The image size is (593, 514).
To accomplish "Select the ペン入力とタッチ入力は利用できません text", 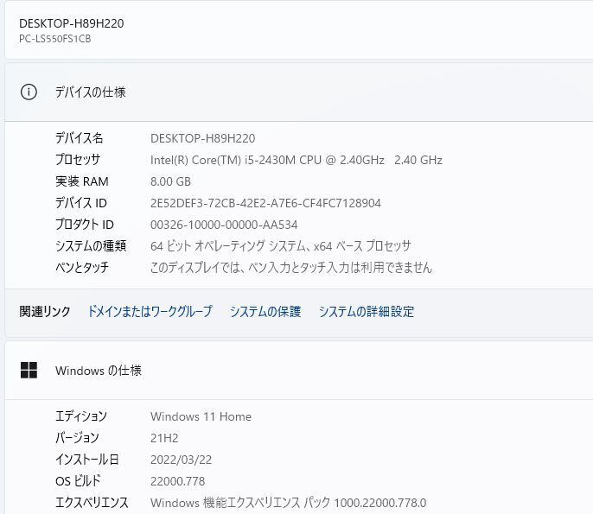I will tap(290, 268).
